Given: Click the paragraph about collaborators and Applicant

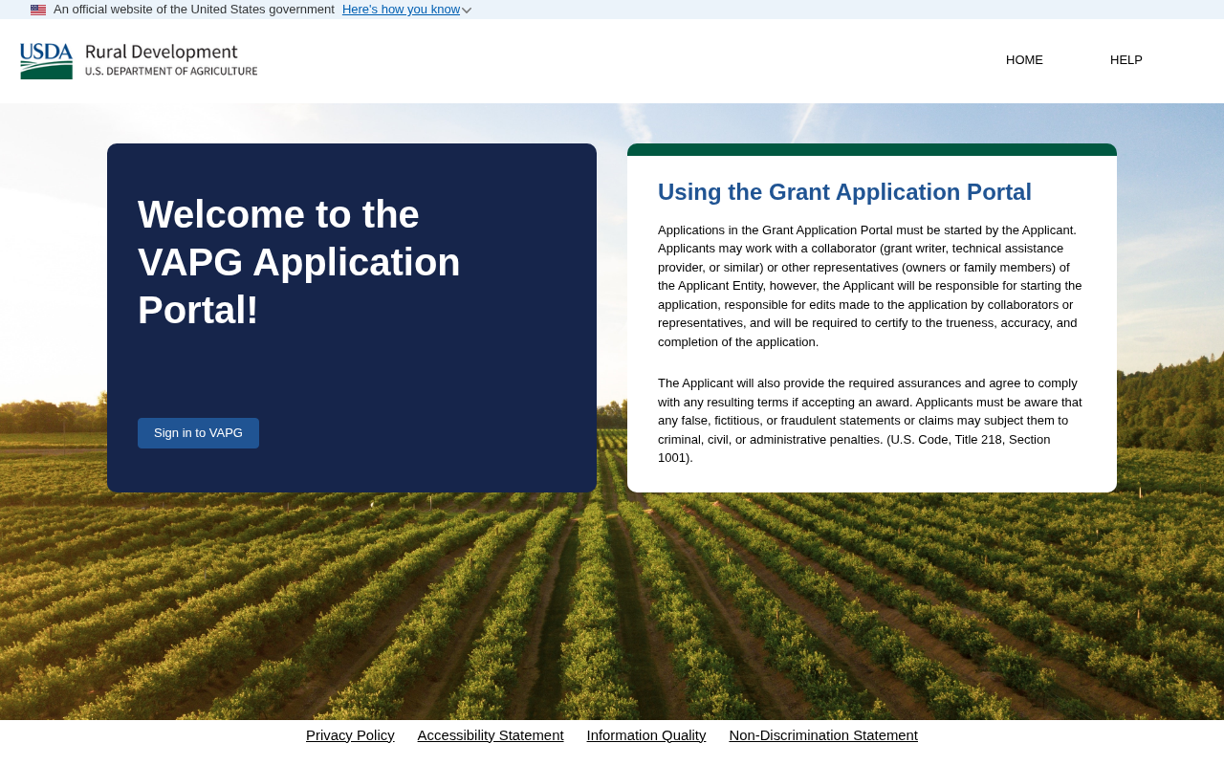Looking at the screenshot, I should [870, 286].
